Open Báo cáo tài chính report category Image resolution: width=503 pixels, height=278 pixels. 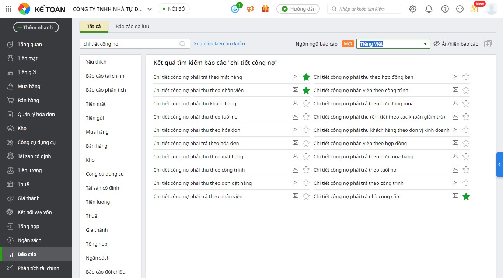tap(105, 76)
